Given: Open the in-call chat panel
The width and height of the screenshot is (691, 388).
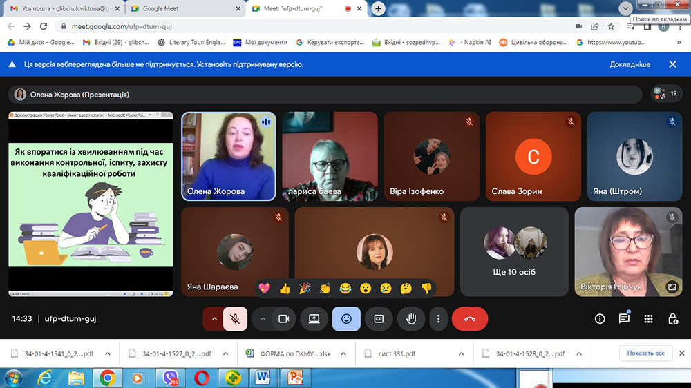Looking at the screenshot, I should 624,319.
